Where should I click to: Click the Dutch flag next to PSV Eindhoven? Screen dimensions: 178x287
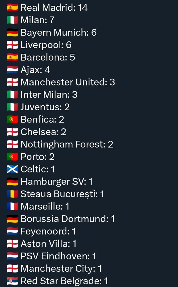point(12,256)
